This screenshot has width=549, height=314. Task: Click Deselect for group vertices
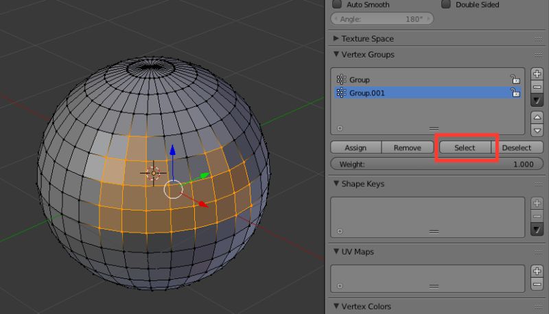(517, 147)
